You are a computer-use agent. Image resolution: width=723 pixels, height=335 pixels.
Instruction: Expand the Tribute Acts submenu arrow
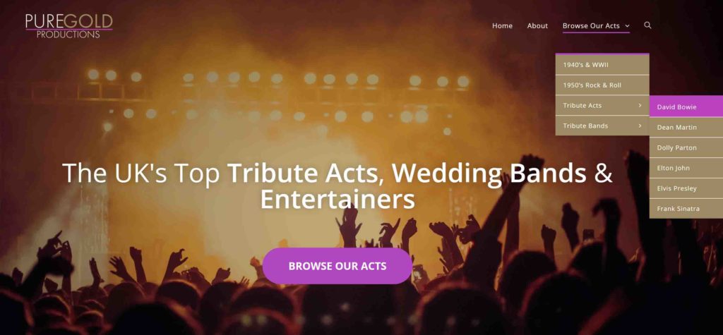point(640,106)
